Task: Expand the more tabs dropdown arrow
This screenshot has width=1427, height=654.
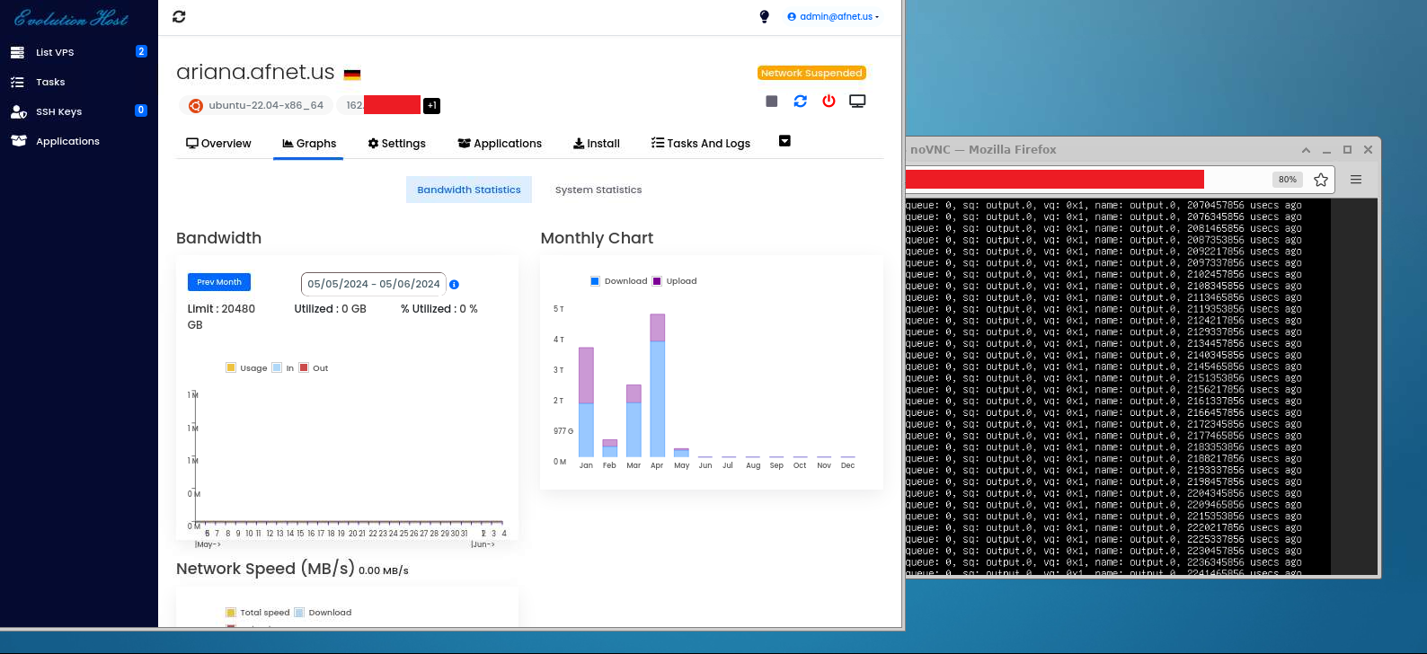Action: point(784,141)
